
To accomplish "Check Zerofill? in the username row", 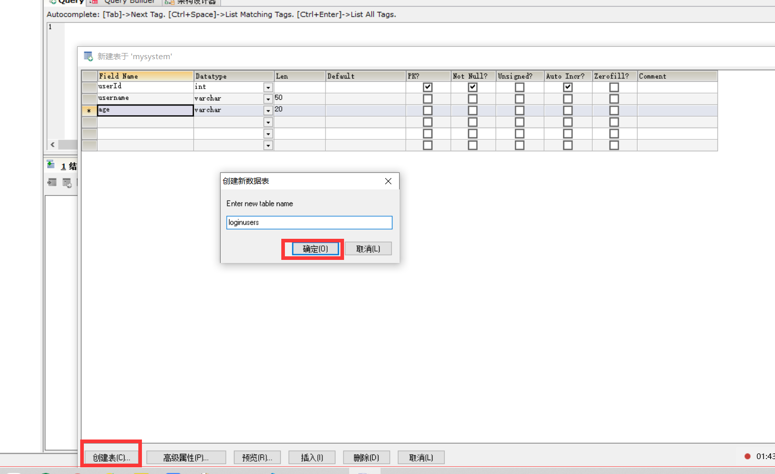I will [x=614, y=99].
